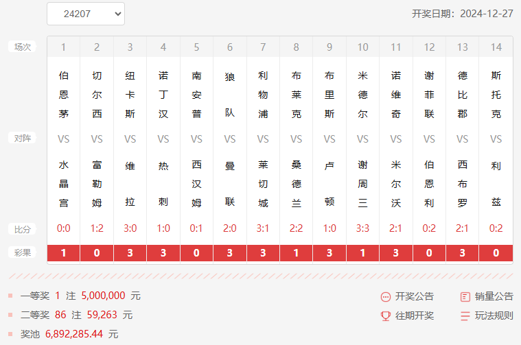This screenshot has width=521, height=345.
Task: Click first prize amount 5,000,000
Action: pos(104,296)
